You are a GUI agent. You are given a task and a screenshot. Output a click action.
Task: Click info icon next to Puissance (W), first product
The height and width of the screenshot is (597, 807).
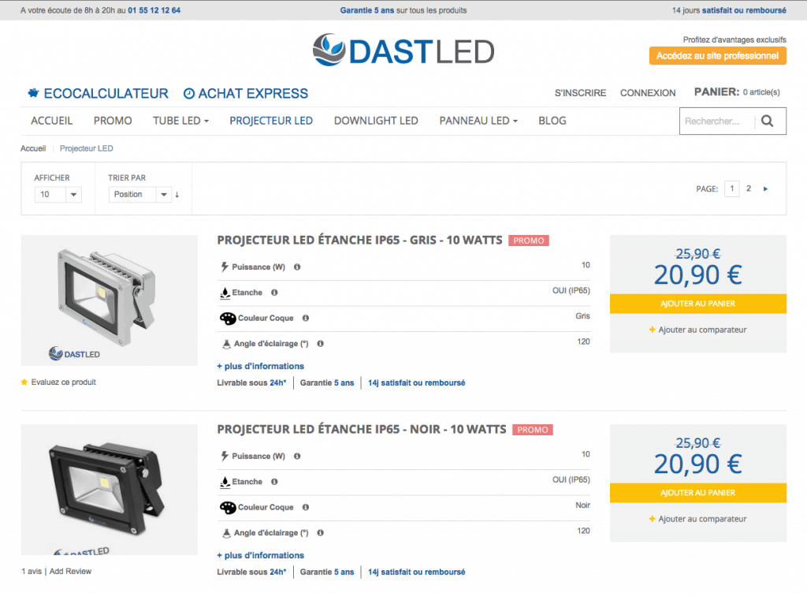(297, 267)
